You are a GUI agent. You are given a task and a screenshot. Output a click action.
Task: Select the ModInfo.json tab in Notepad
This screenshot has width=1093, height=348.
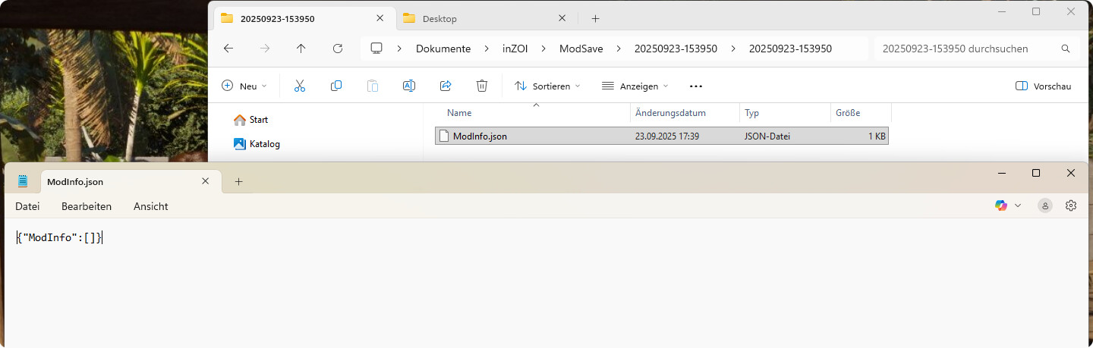click(x=131, y=181)
